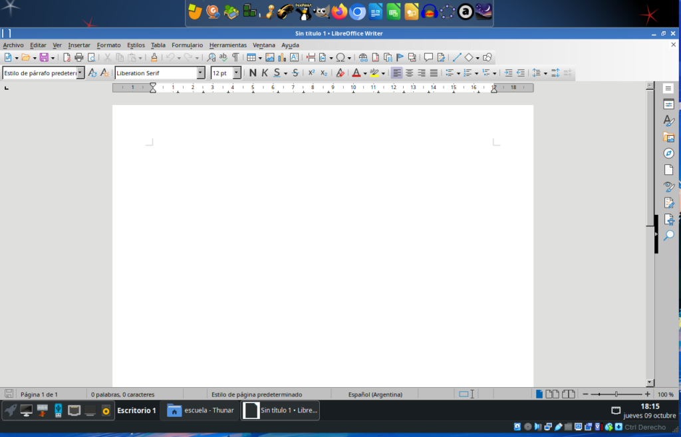Image resolution: width=681 pixels, height=437 pixels.
Task: Click the Print document icon
Action: (79, 58)
